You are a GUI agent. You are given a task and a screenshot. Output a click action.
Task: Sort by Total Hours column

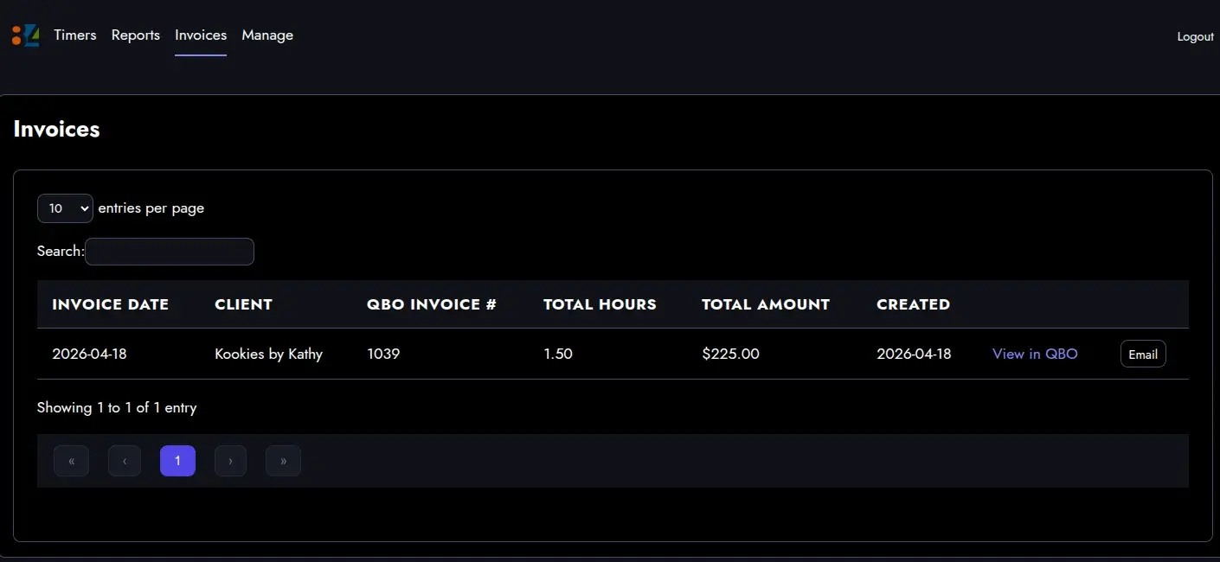tap(600, 304)
